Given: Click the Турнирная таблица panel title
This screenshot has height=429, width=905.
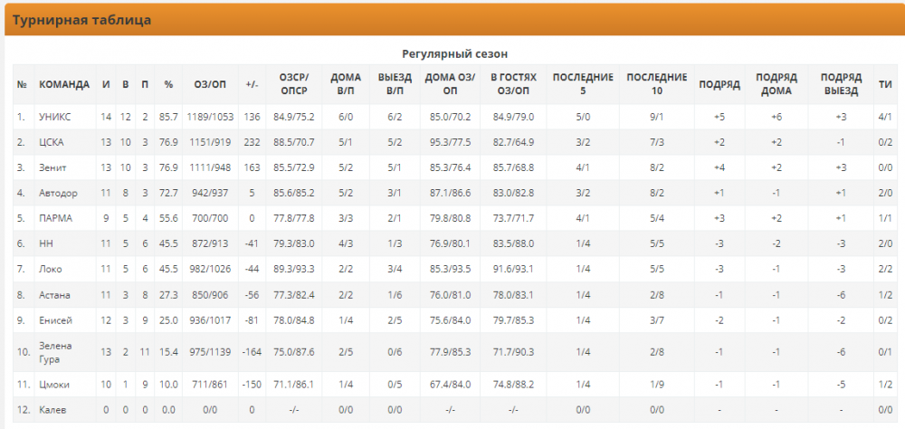Looking at the screenshot, I should pyautogui.click(x=81, y=19).
